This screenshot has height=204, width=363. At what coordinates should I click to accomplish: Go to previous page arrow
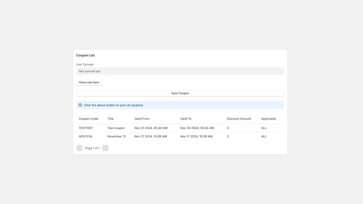(79, 148)
